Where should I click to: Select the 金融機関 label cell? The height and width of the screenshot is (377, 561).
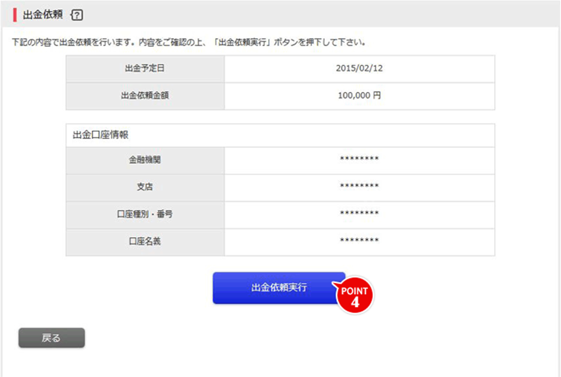click(145, 160)
